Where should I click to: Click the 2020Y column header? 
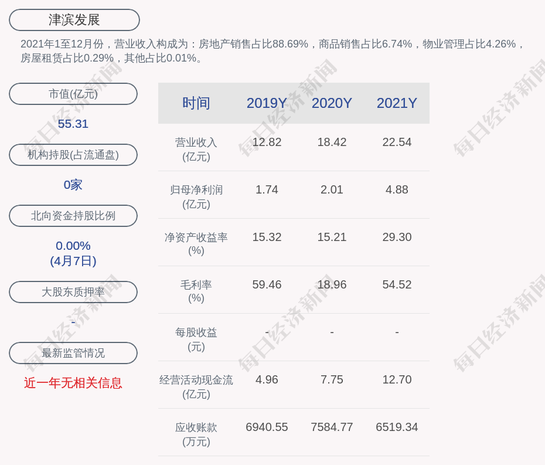tap(332, 103)
